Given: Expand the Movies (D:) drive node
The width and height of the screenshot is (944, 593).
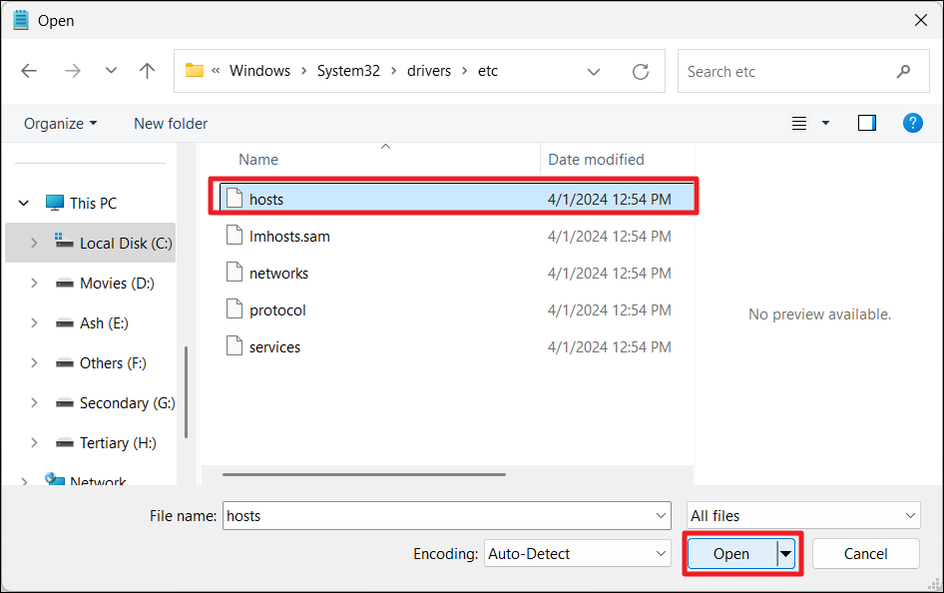Looking at the screenshot, I should [x=34, y=284].
